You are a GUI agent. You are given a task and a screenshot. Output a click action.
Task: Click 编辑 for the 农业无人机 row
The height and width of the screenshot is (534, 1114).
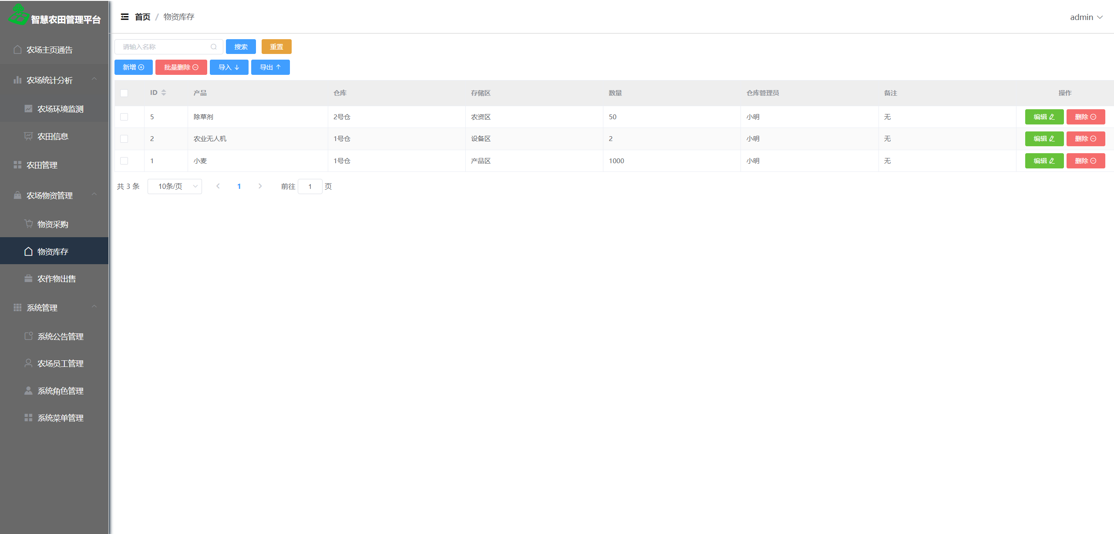click(x=1043, y=139)
